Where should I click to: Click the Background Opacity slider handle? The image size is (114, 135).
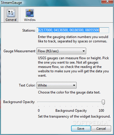pyautogui.click(x=103, y=102)
